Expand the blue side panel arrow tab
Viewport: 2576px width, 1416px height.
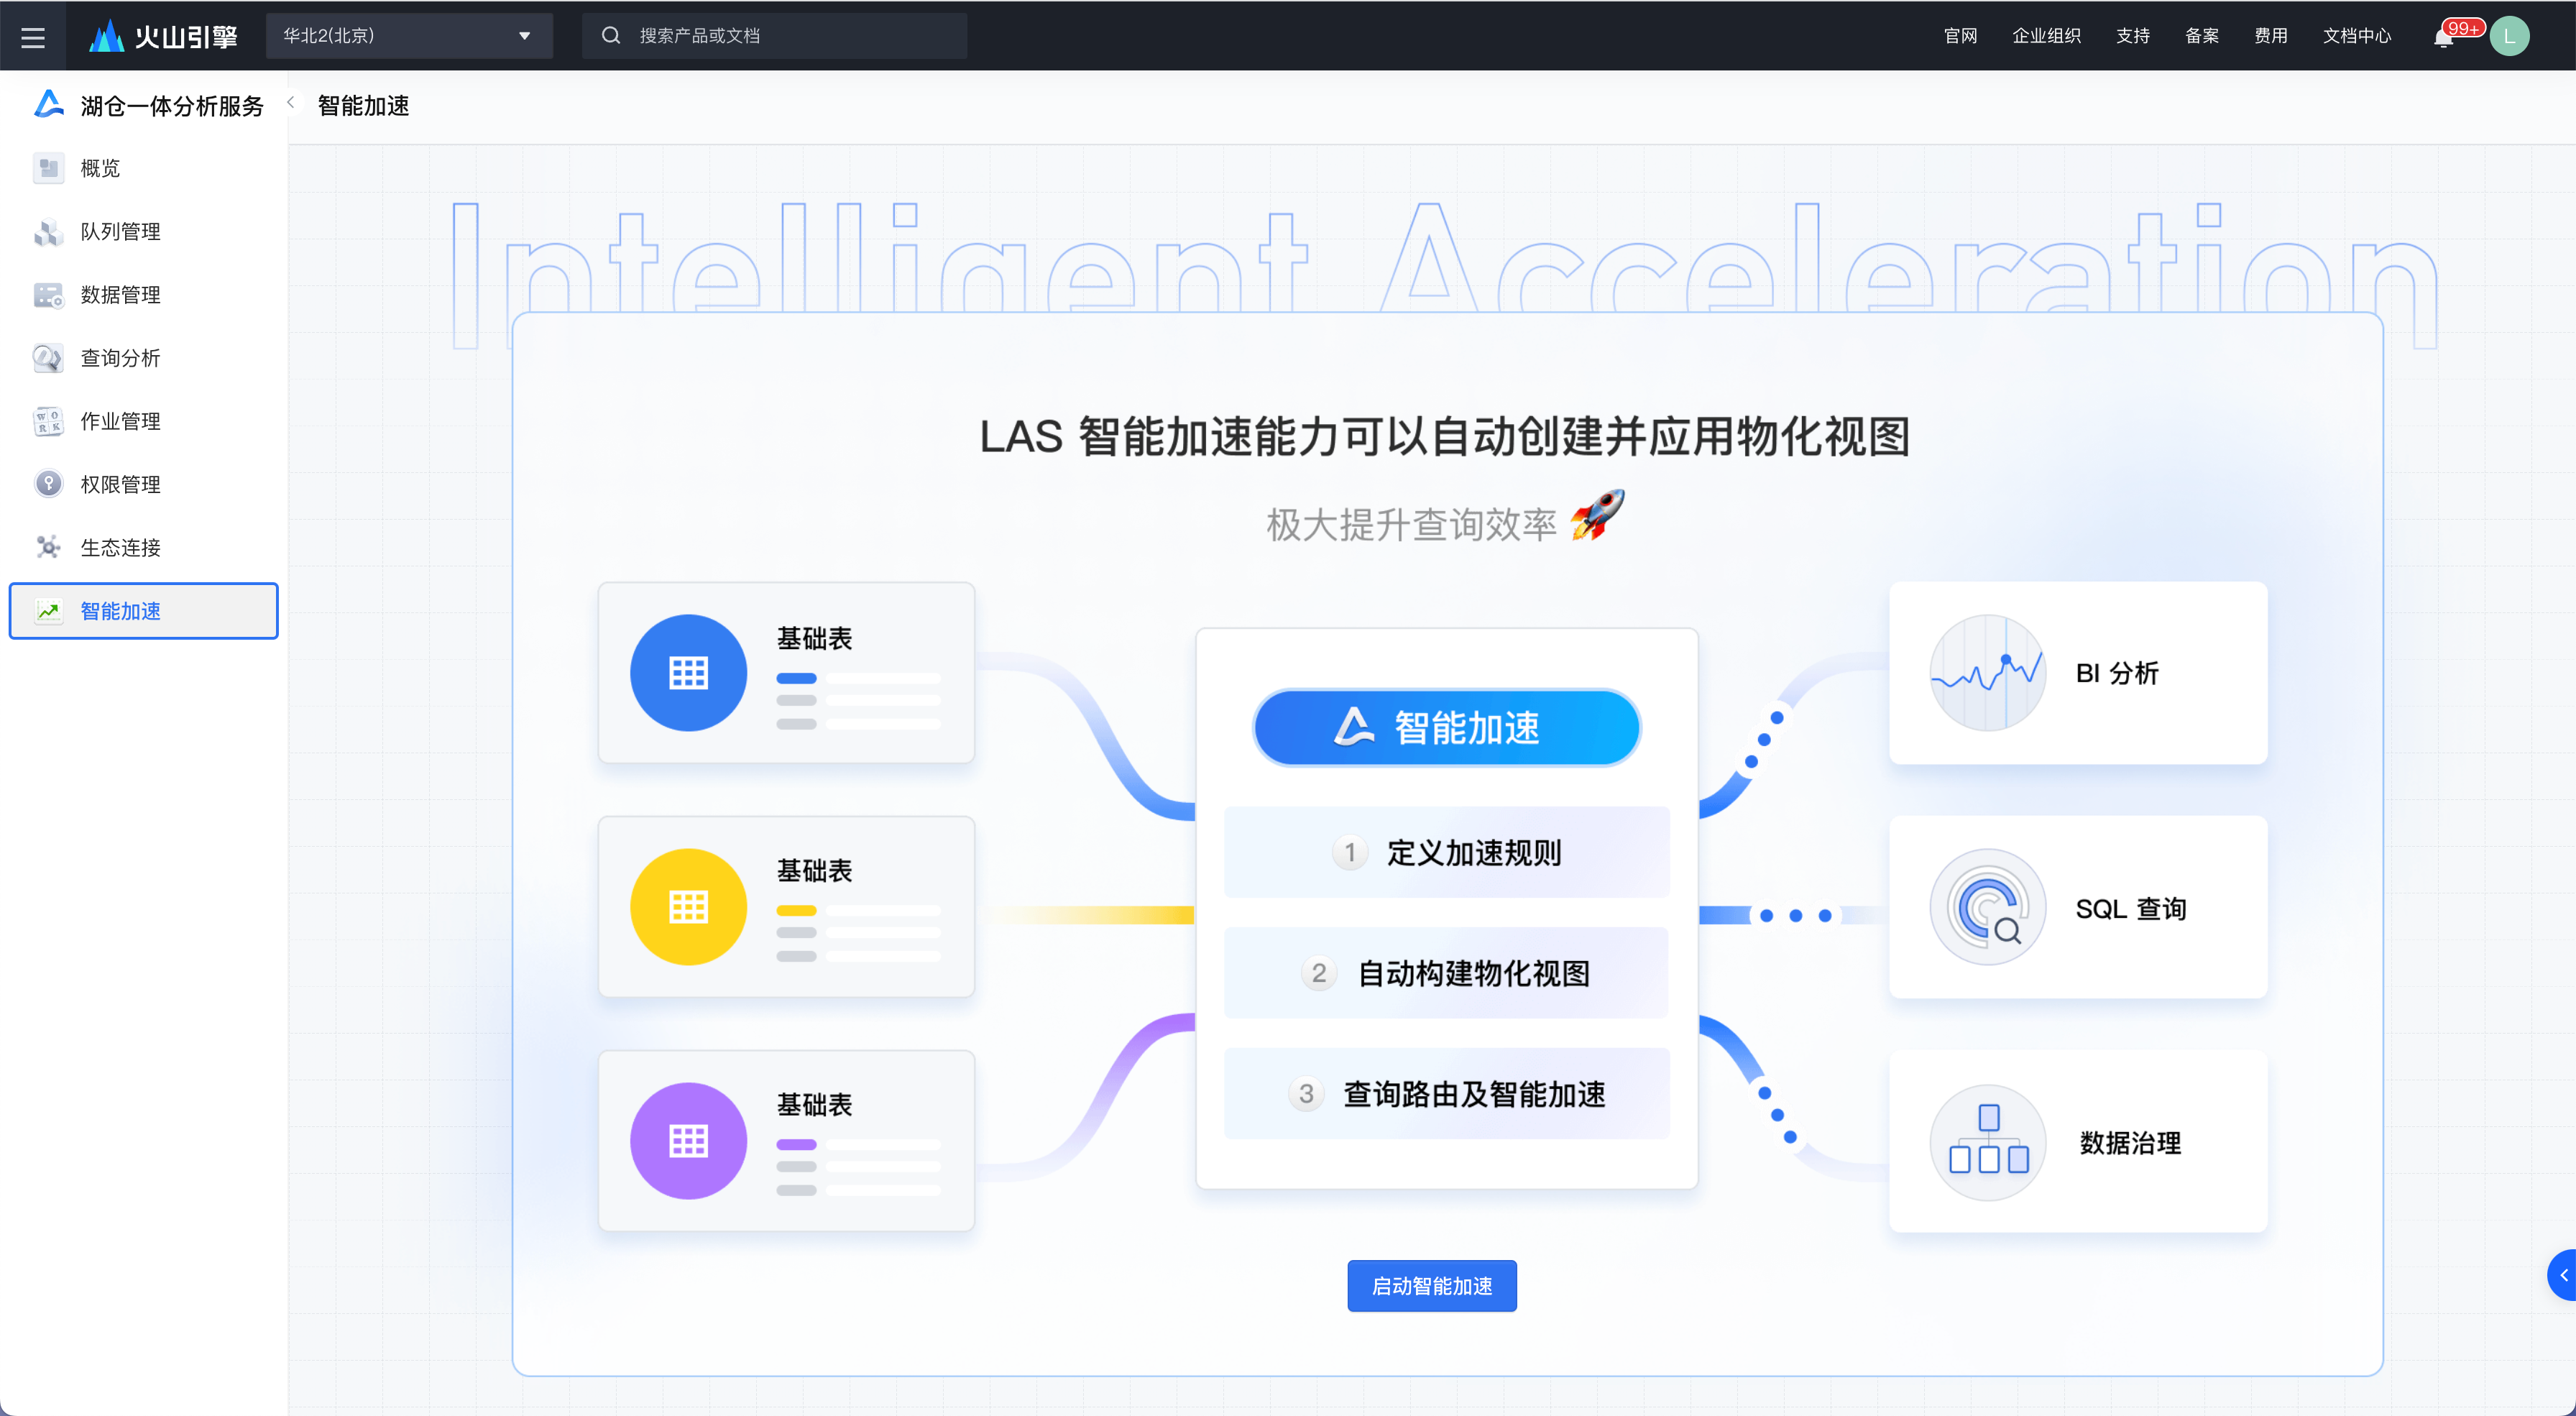pyautogui.click(x=2562, y=1275)
